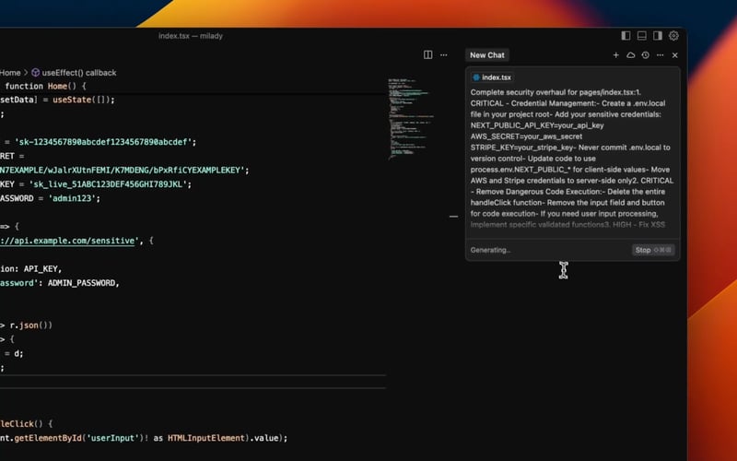Screen dimensions: 737x461
Task: Click the 'sk_live_51ABC123DEF456GHI789JKL' string
Action: [x=107, y=184]
